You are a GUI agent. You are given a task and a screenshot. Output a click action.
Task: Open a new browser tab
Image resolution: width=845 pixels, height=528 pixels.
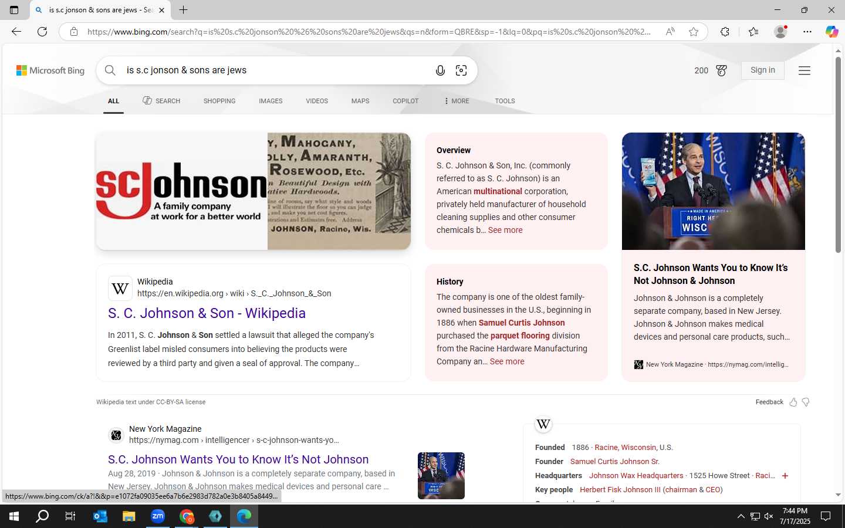[x=183, y=10]
